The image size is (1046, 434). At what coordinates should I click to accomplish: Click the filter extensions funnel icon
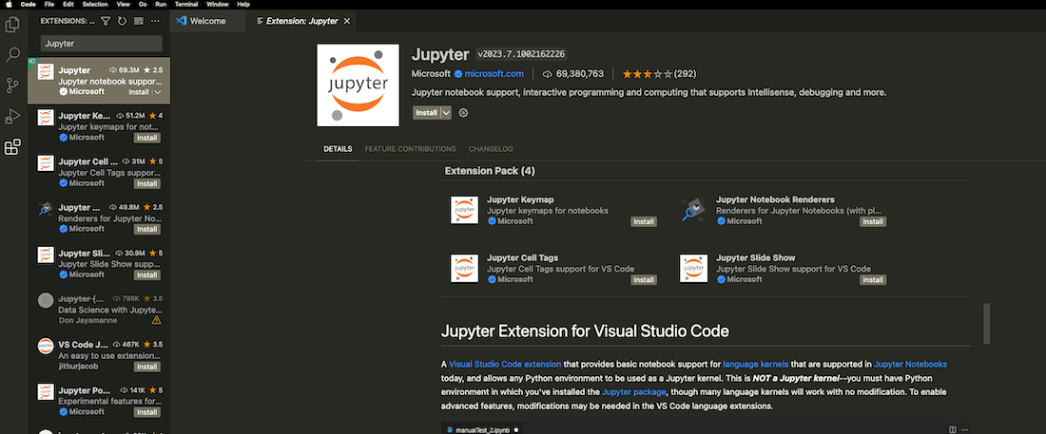(x=106, y=21)
